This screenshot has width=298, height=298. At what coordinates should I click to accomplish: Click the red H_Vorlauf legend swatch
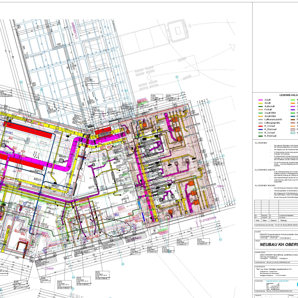pos(260,126)
